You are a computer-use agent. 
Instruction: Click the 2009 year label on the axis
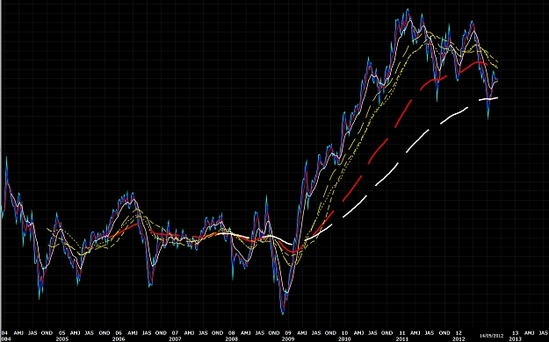(288, 339)
